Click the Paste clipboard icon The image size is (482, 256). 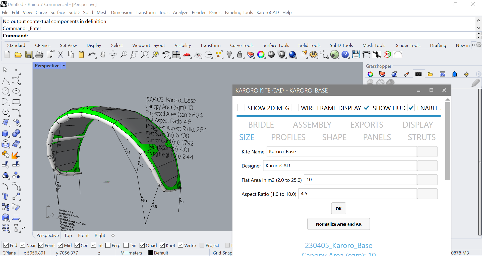click(x=81, y=54)
